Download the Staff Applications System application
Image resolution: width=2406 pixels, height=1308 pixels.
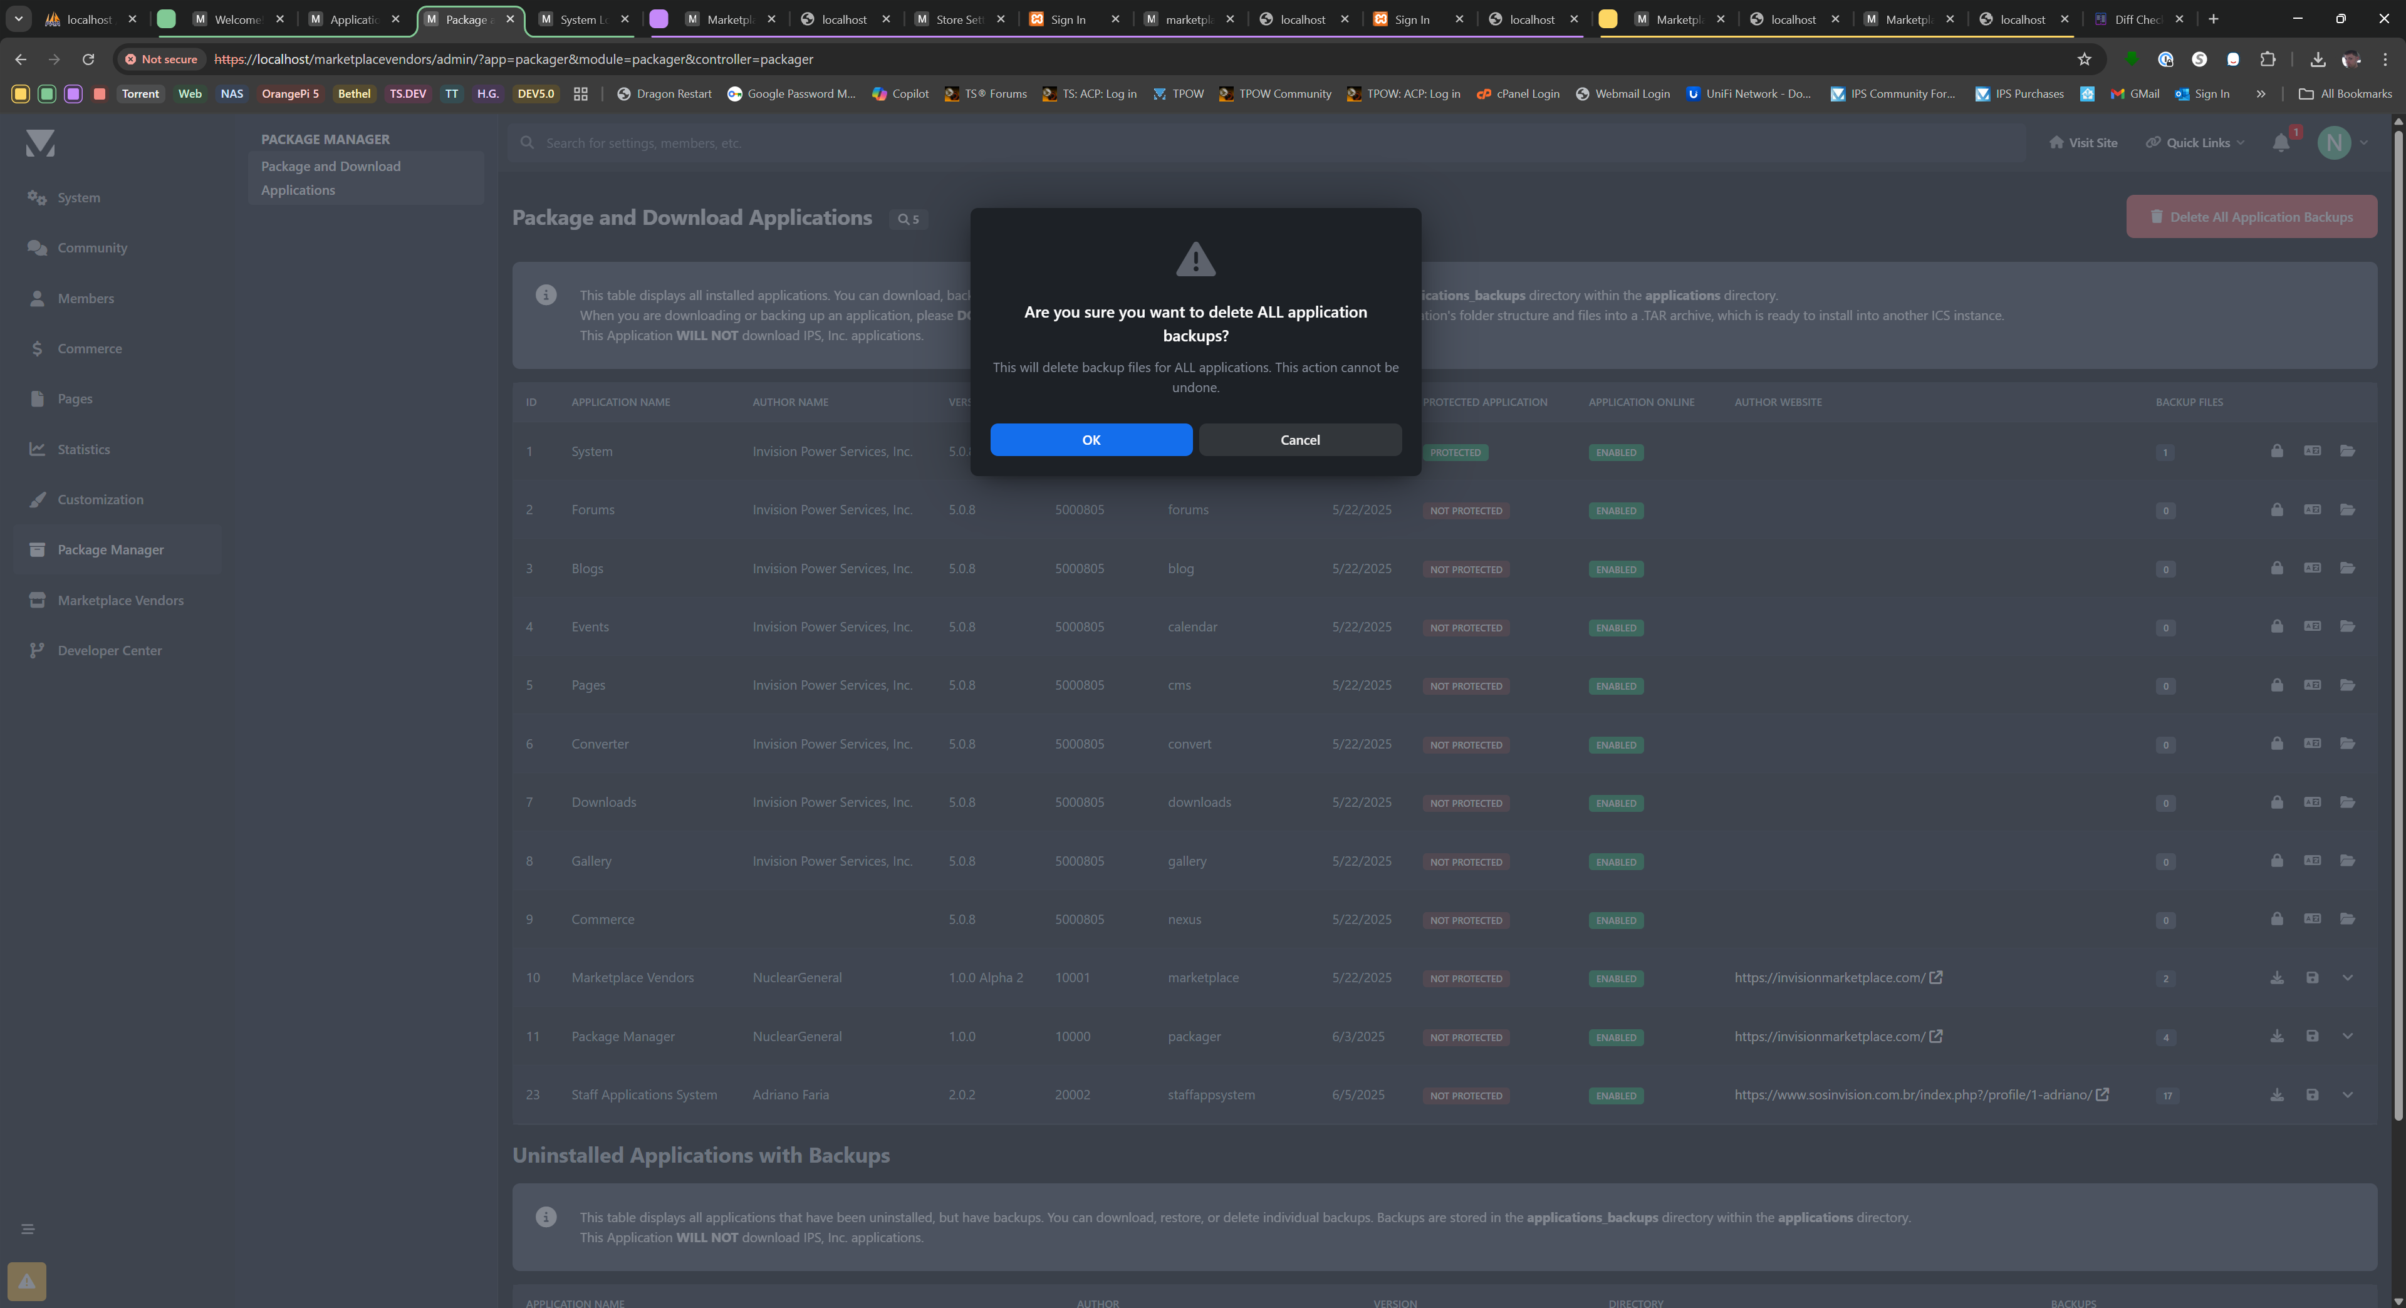2277,1094
